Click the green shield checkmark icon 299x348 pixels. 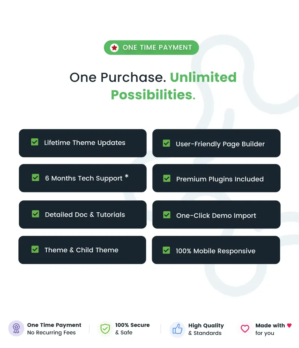click(105, 329)
